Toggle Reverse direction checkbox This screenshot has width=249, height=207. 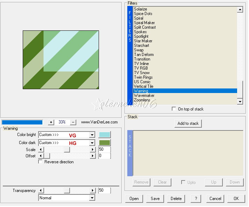[x=41, y=162]
